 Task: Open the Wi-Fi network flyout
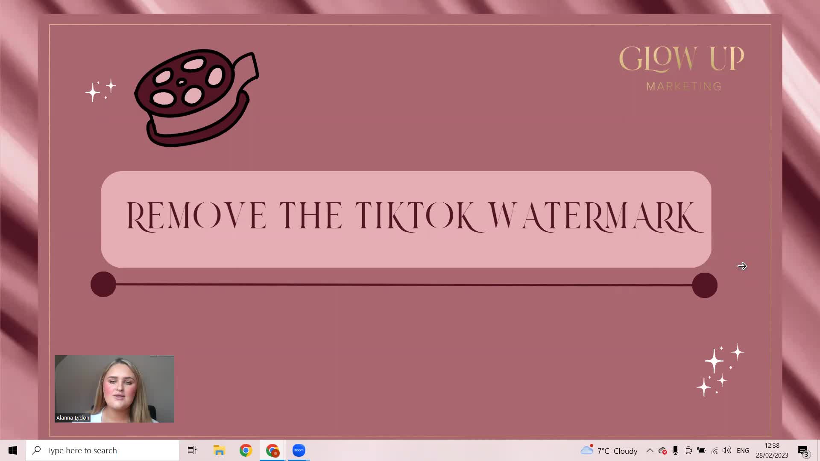(714, 450)
